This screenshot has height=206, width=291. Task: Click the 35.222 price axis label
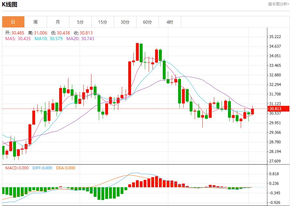tap(275, 37)
